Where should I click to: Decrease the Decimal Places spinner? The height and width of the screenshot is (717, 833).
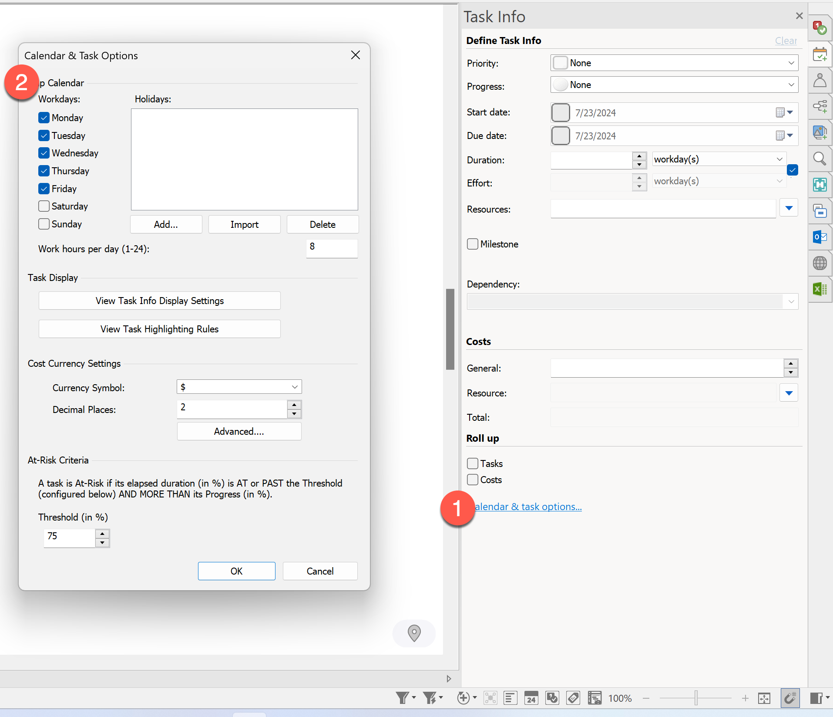(294, 414)
